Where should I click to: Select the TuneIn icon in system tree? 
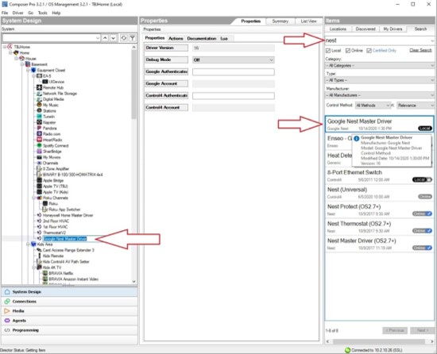(x=39, y=117)
